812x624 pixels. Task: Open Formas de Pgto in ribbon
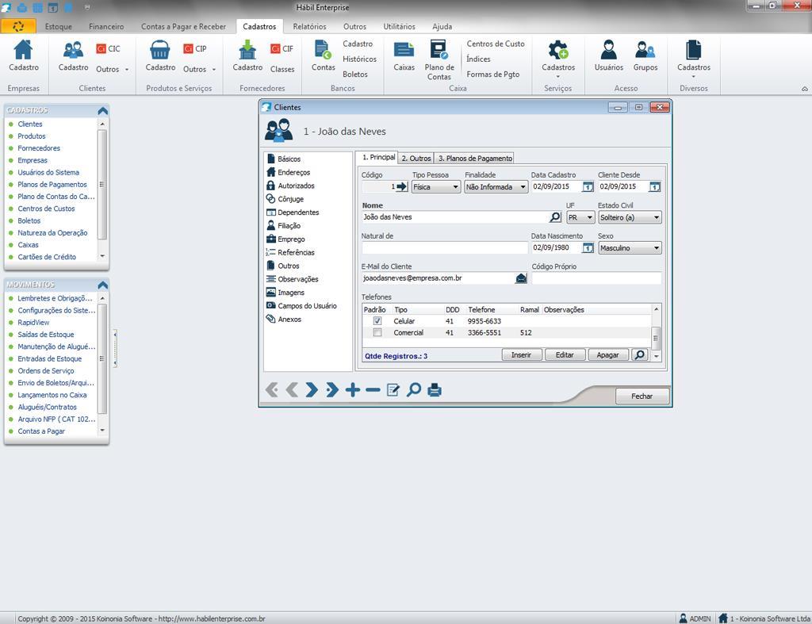pyautogui.click(x=493, y=74)
